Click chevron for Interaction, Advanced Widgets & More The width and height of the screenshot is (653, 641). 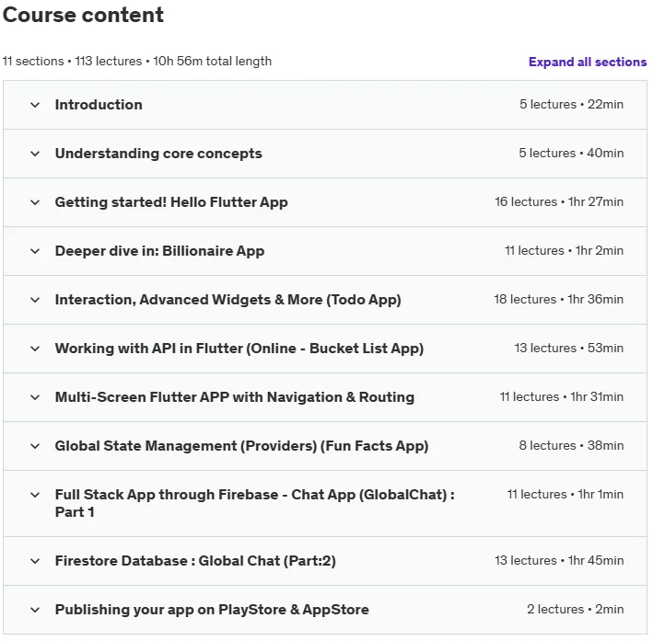pos(35,300)
